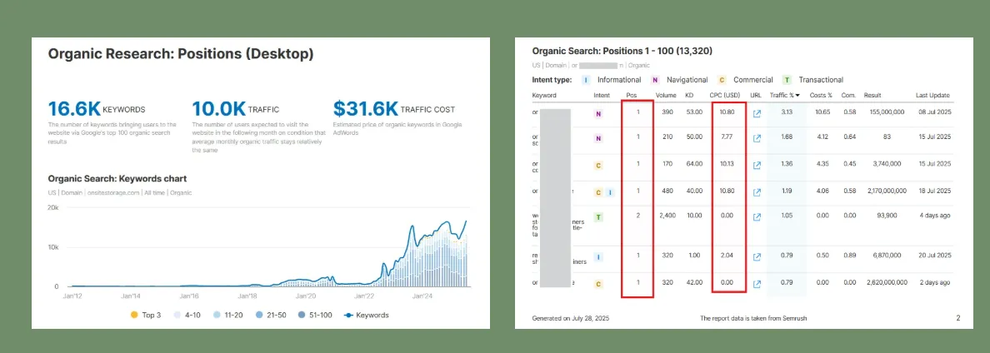Viewport: 990px width, 353px height.
Task: Toggle the 11-20 series in chart legend
Action: click(228, 315)
